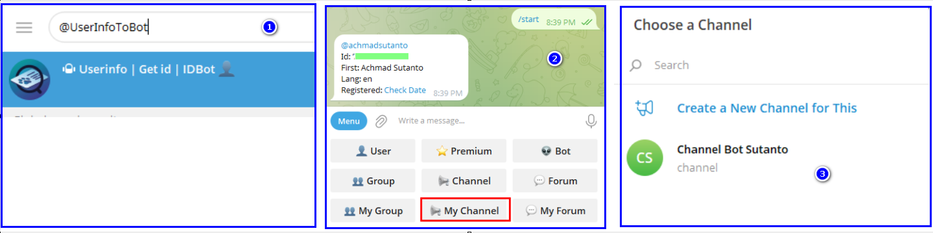The image size is (933, 233).
Task: Select the CS channel avatar
Action: pyautogui.click(x=645, y=157)
